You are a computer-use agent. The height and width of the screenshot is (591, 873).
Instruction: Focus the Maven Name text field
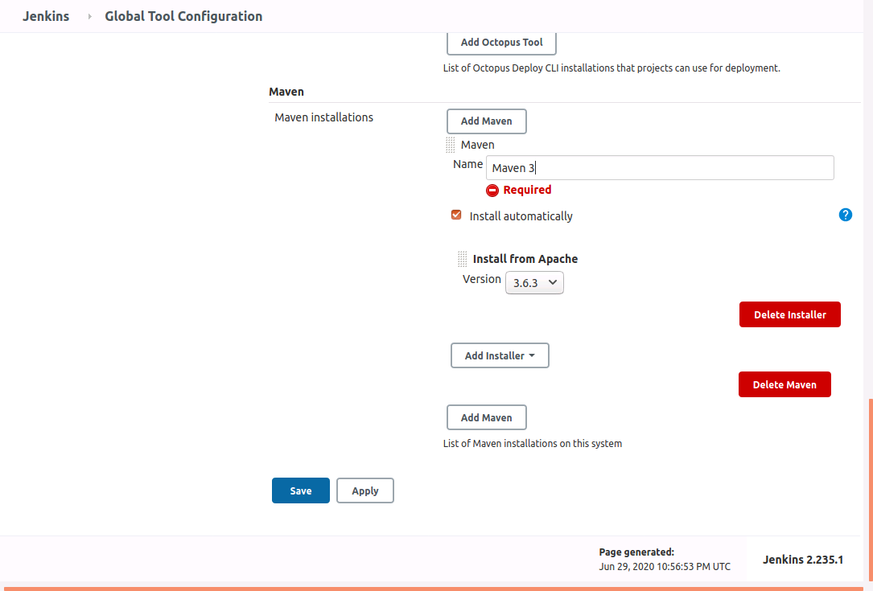660,168
